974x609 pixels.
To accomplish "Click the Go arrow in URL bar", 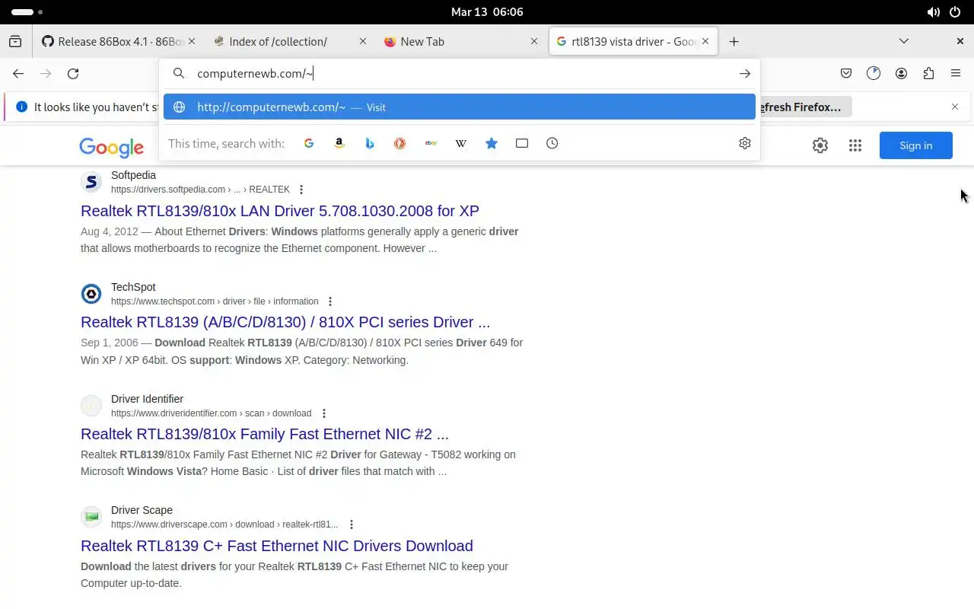I will 745,74.
